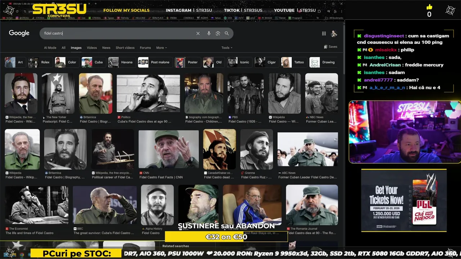
Task: Open the ABC News Former Cuban Leader image
Action: coord(308,149)
